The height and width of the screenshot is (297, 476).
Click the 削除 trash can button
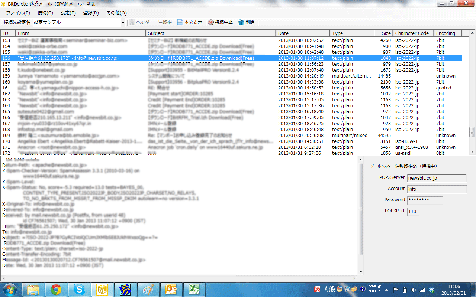click(247, 22)
